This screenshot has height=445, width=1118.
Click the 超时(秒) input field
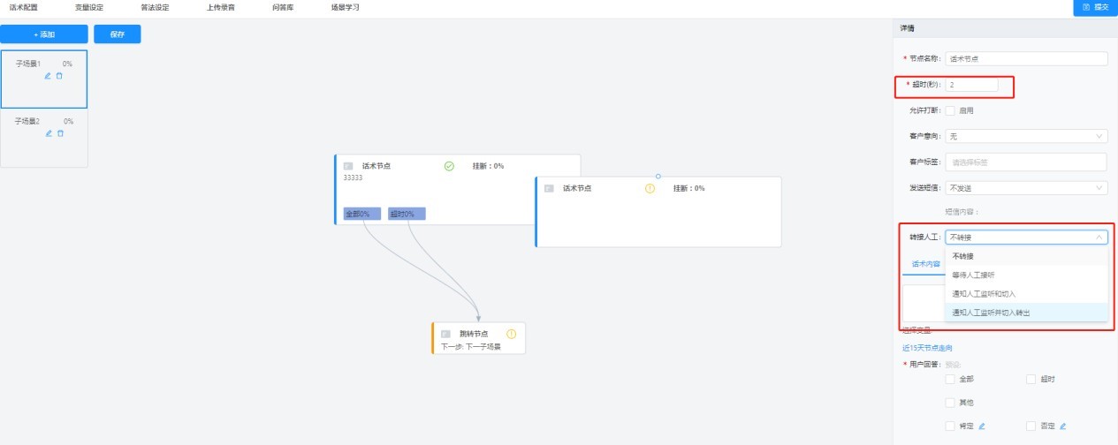[x=971, y=86]
